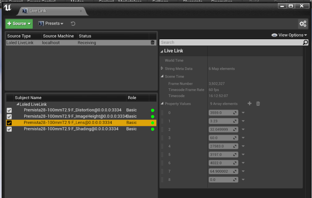Uncheck the F_Distortion subject checkbox
Image resolution: width=312 pixels, height=198 pixels.
point(9,110)
